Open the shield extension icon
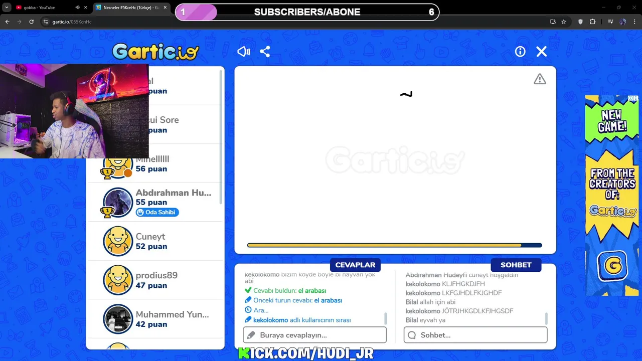Viewport: 642px width, 361px height. tap(580, 22)
